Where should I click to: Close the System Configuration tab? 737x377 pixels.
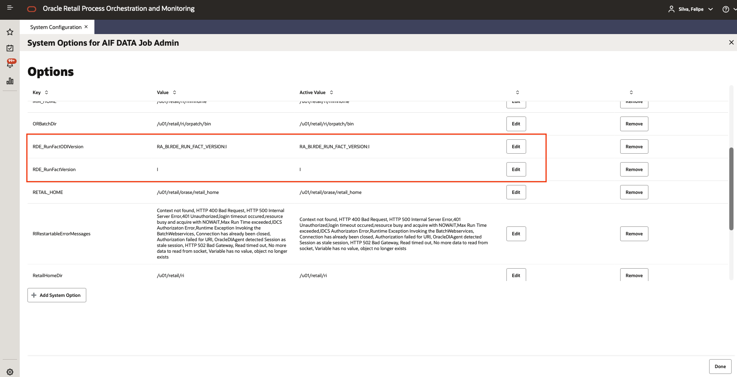[x=86, y=27]
